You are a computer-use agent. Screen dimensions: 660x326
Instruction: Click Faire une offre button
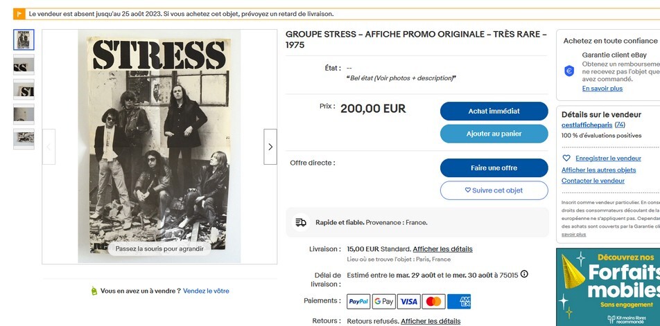tap(494, 167)
